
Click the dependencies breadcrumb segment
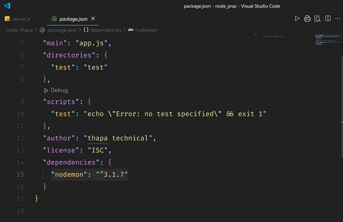(106, 30)
